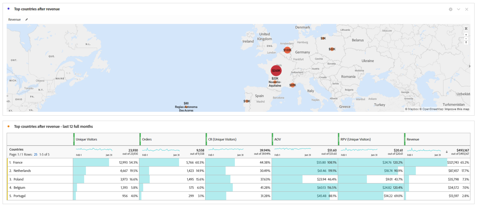Click the orange panel indicator dot
This screenshot has width=477, height=207.
coord(8,126)
